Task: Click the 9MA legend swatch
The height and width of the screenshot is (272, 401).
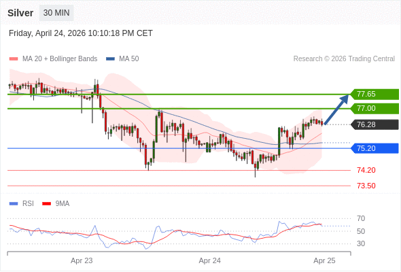Action: click(x=46, y=204)
